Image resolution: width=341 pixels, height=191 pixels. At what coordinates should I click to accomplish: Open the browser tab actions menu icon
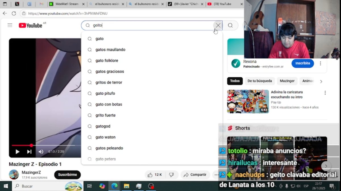point(5,4)
